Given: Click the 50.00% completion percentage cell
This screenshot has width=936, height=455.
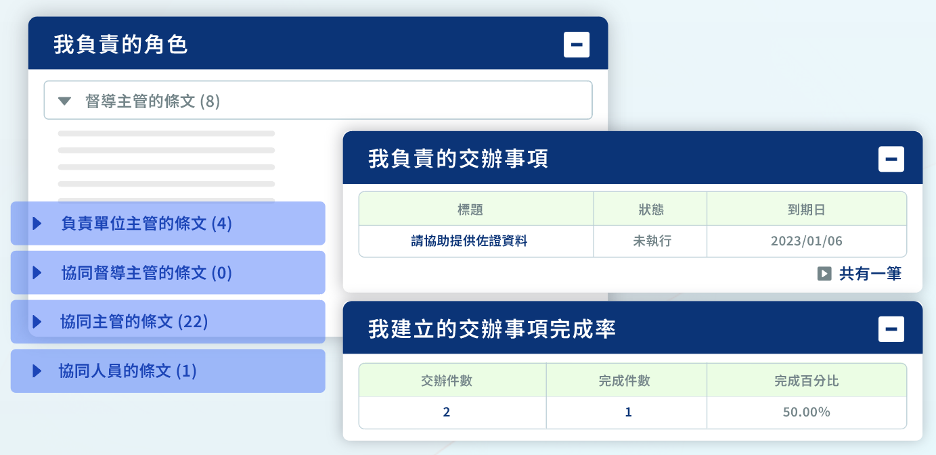Looking at the screenshot, I should (x=807, y=412).
